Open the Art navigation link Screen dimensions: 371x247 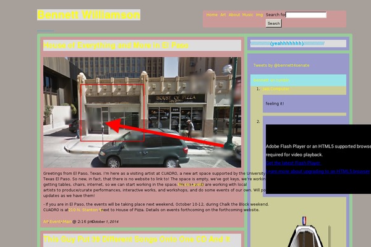[223, 15]
